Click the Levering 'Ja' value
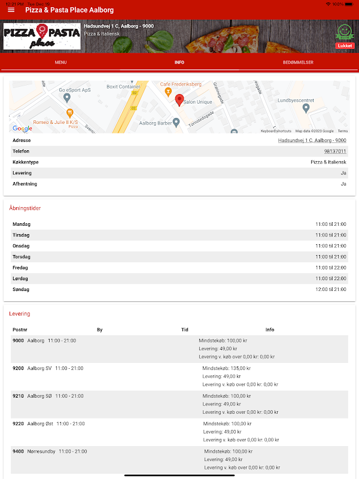This screenshot has height=479, width=359. pos(343,173)
